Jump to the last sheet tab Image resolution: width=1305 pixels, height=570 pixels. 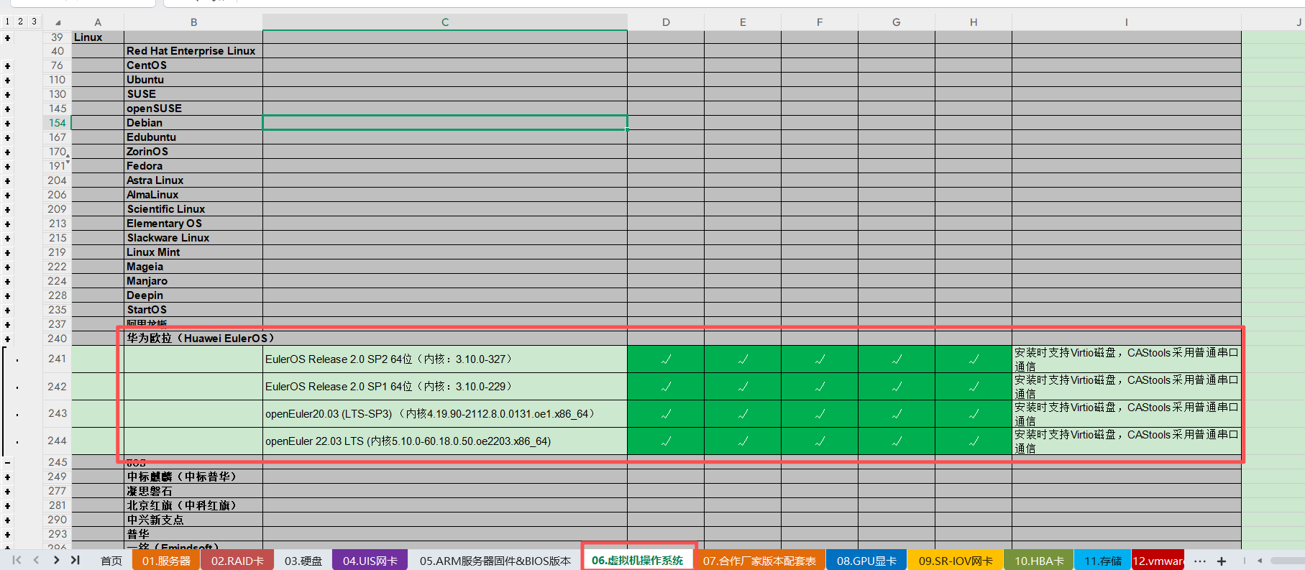point(75,560)
